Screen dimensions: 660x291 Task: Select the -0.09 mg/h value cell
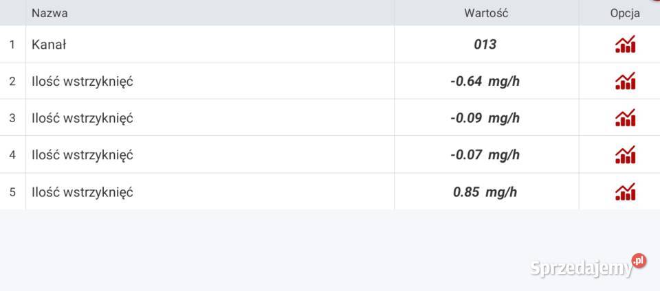pyautogui.click(x=485, y=118)
